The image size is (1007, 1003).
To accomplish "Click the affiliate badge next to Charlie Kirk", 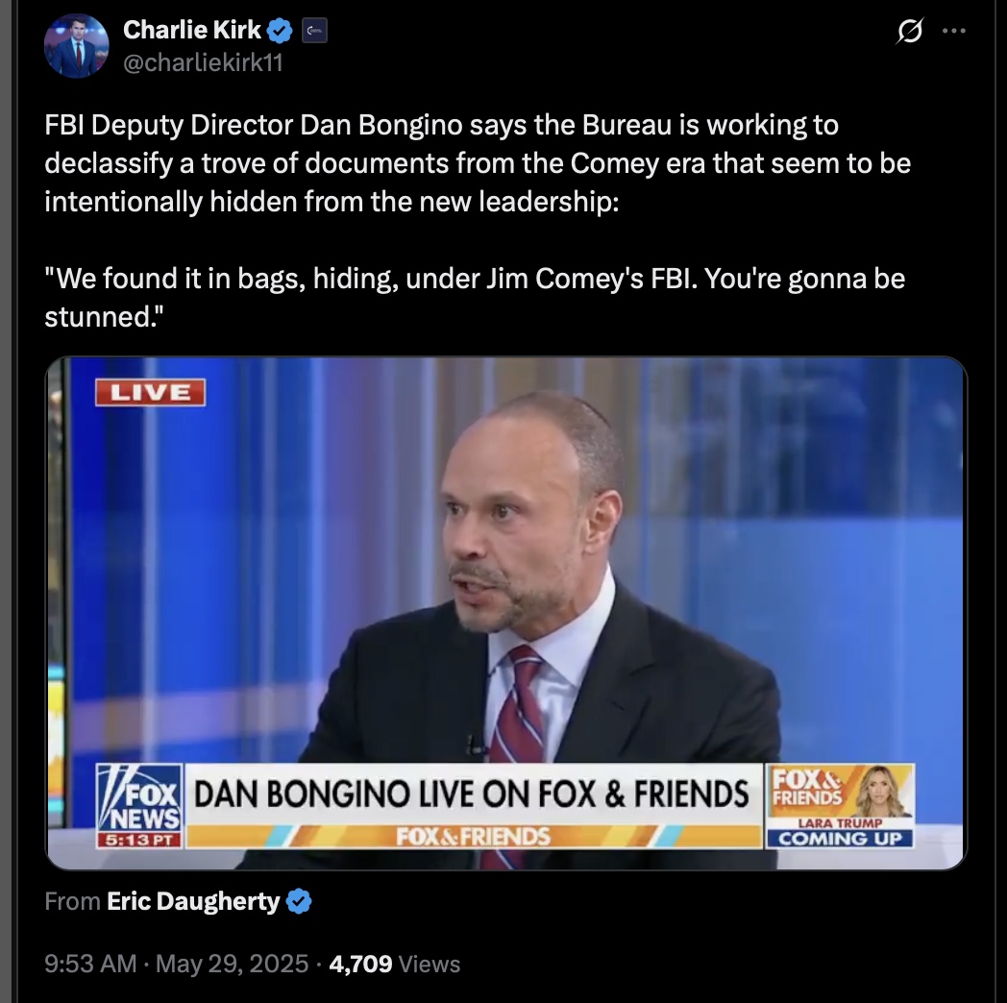I will 314,30.
